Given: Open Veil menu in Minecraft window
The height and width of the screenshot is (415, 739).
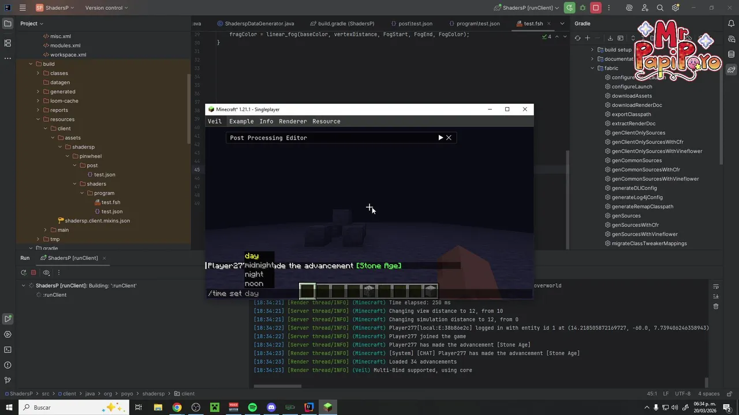Looking at the screenshot, I should click(x=215, y=122).
